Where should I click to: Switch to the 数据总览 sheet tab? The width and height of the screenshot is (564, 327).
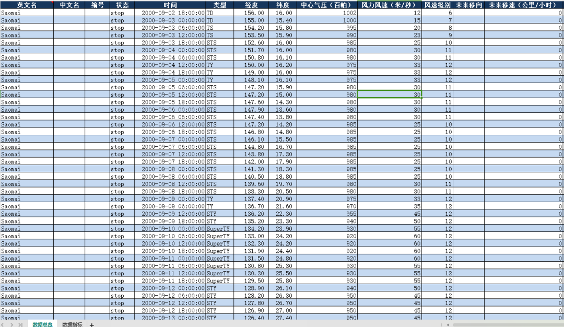tap(42, 324)
